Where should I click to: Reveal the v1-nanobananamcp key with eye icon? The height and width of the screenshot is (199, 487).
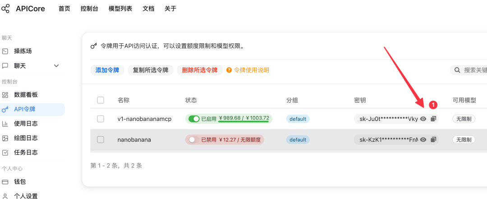[423, 119]
